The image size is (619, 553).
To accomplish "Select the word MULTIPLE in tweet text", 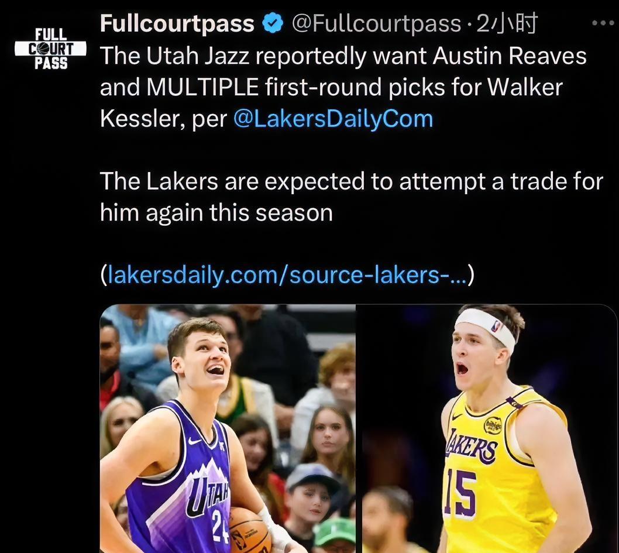I will pos(202,87).
